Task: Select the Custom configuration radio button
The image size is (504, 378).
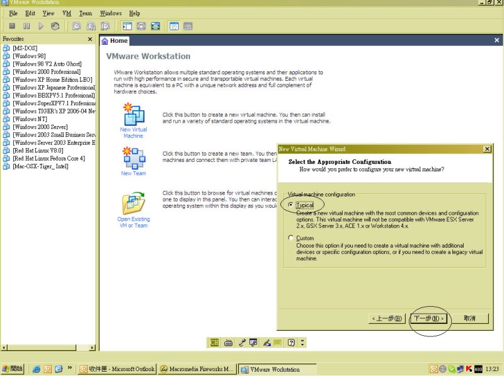Action: coord(290,238)
